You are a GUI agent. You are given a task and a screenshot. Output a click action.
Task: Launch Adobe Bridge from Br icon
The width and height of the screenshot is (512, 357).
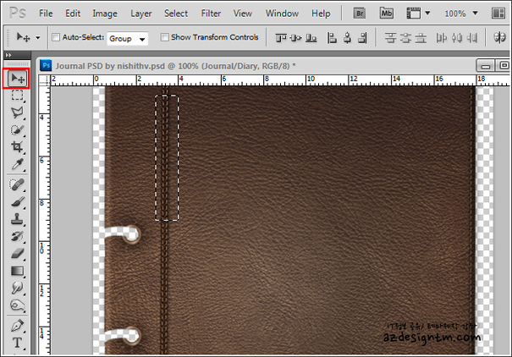tap(360, 14)
